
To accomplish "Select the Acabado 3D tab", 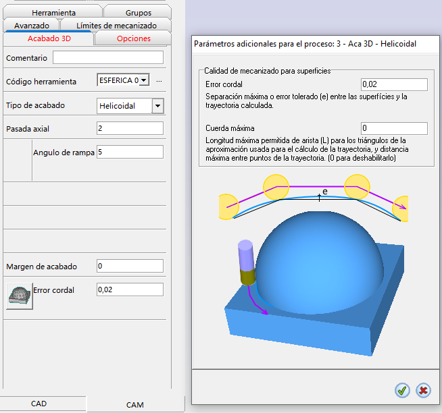I will coord(49,38).
